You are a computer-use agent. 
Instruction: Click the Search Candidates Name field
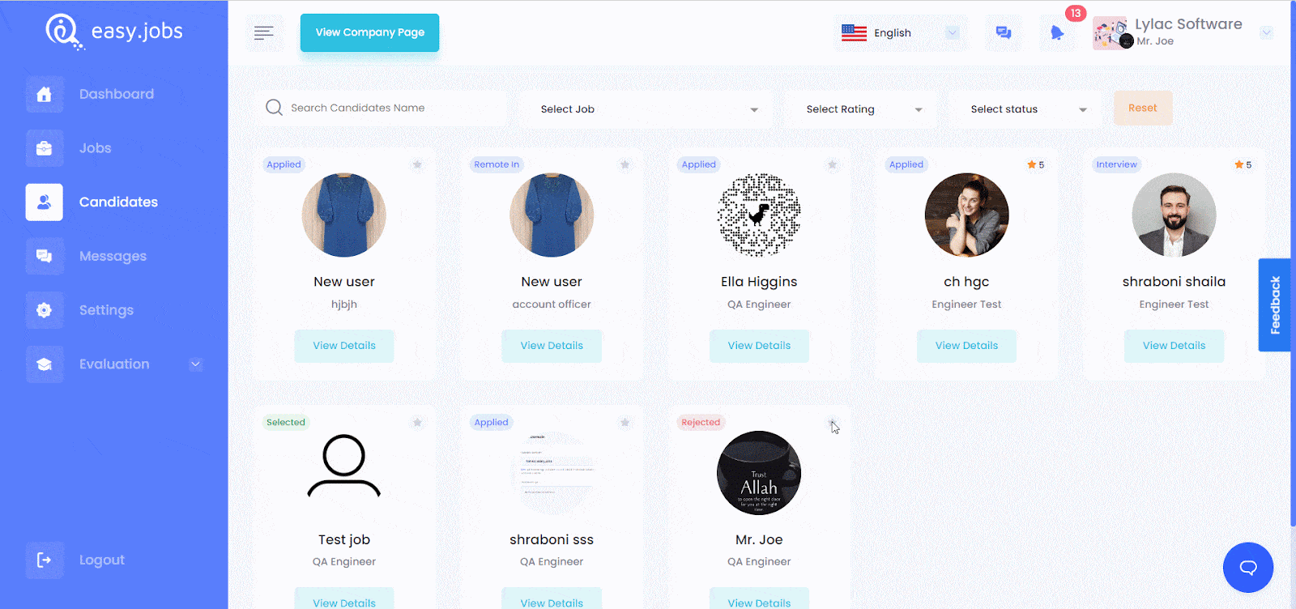coord(381,108)
